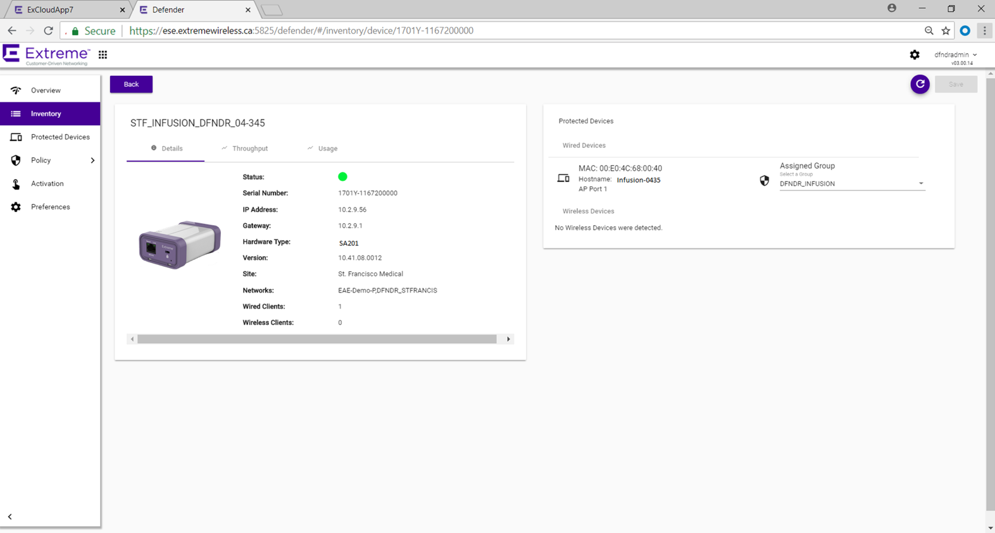This screenshot has width=995, height=533.
Task: Open the Assigned Group DFNDR_INFUSION dropdown
Action: 852,184
